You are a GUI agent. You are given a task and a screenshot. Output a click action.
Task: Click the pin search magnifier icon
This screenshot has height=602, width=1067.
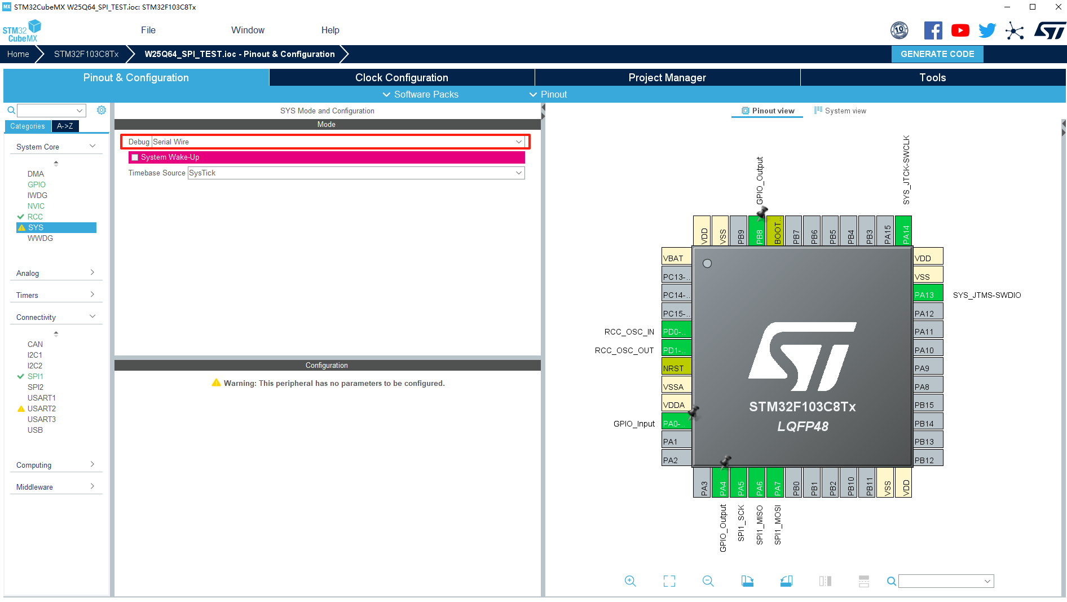click(891, 581)
